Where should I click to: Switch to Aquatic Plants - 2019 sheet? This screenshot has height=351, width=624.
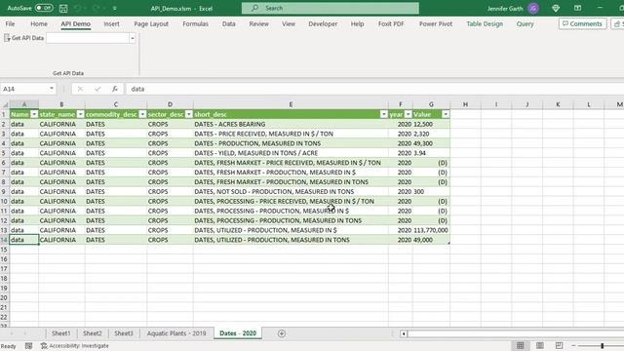(176, 333)
